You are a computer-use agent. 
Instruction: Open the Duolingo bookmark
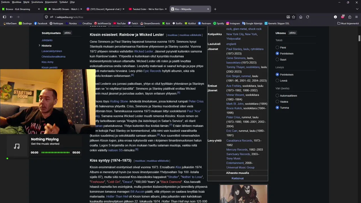pyautogui.click(x=25, y=23)
